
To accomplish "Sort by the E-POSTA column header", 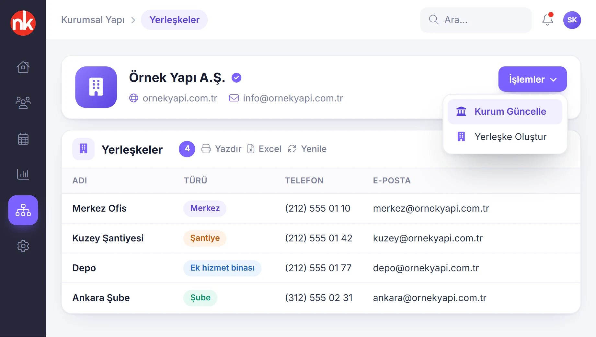I will click(x=392, y=180).
